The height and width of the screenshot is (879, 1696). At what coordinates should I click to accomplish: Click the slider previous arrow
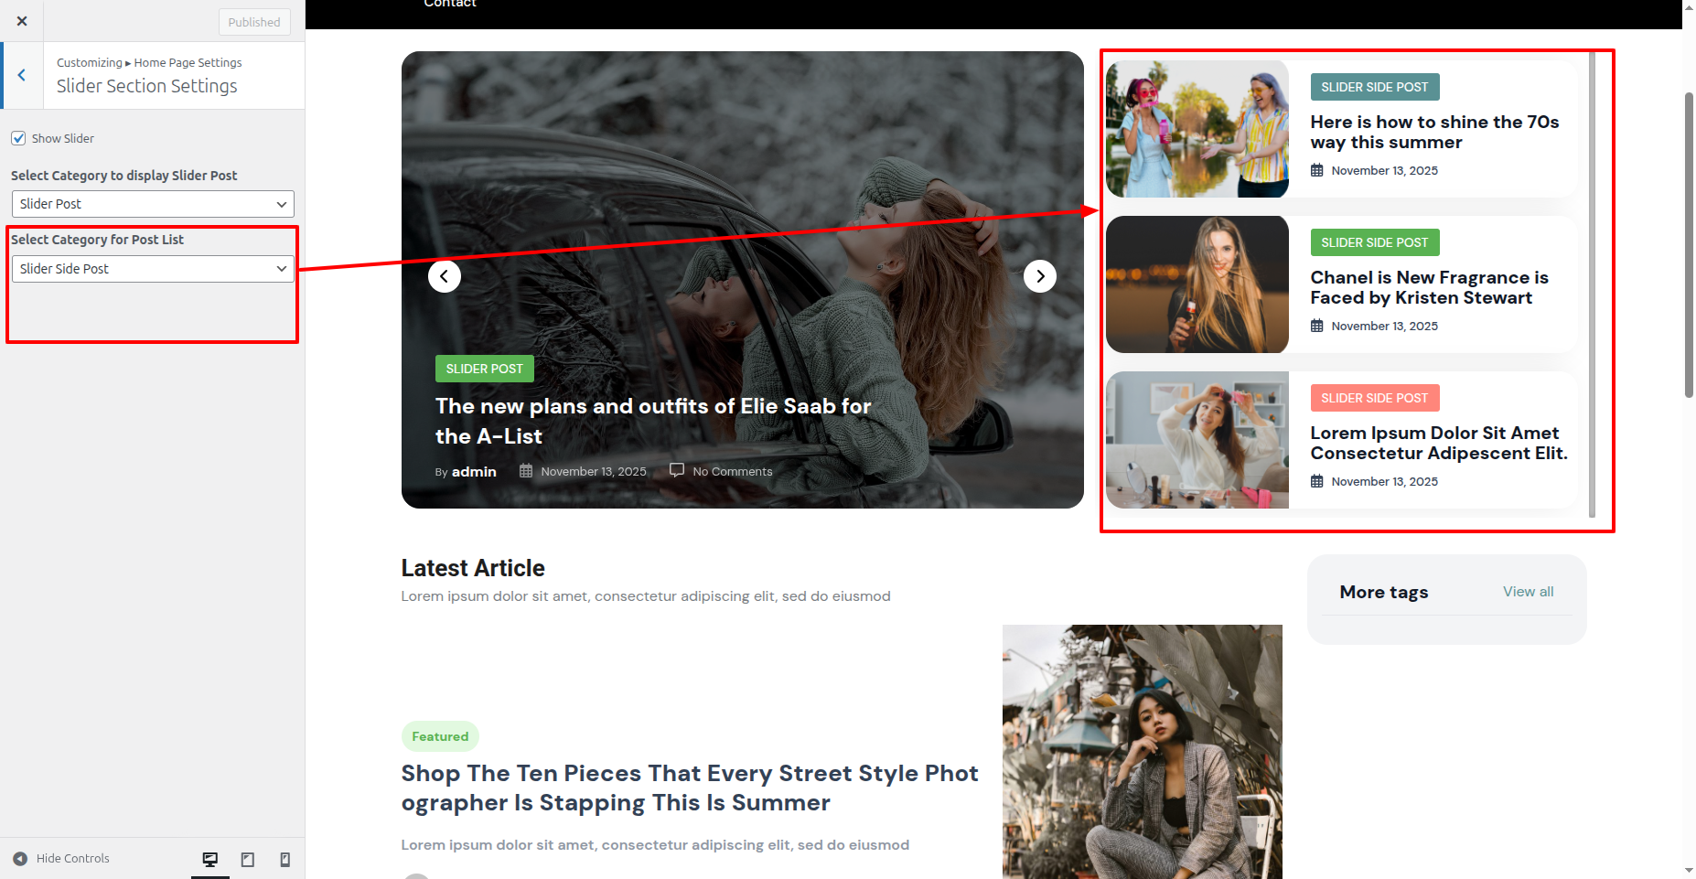[x=445, y=276]
